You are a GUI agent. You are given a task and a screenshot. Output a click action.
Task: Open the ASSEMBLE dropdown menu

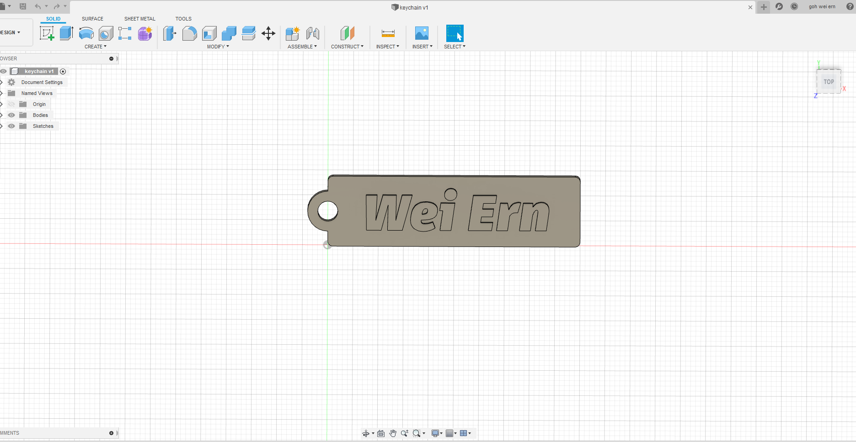302,47
